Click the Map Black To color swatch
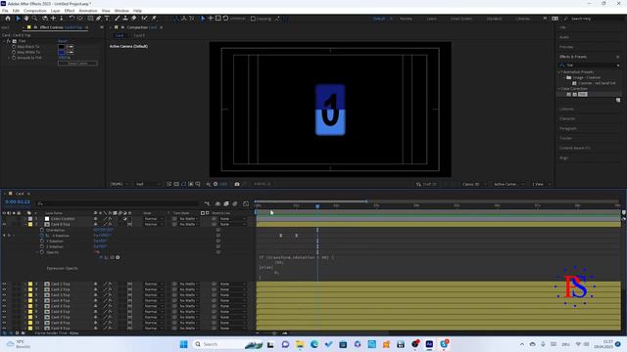The width and height of the screenshot is (627, 352). point(61,47)
